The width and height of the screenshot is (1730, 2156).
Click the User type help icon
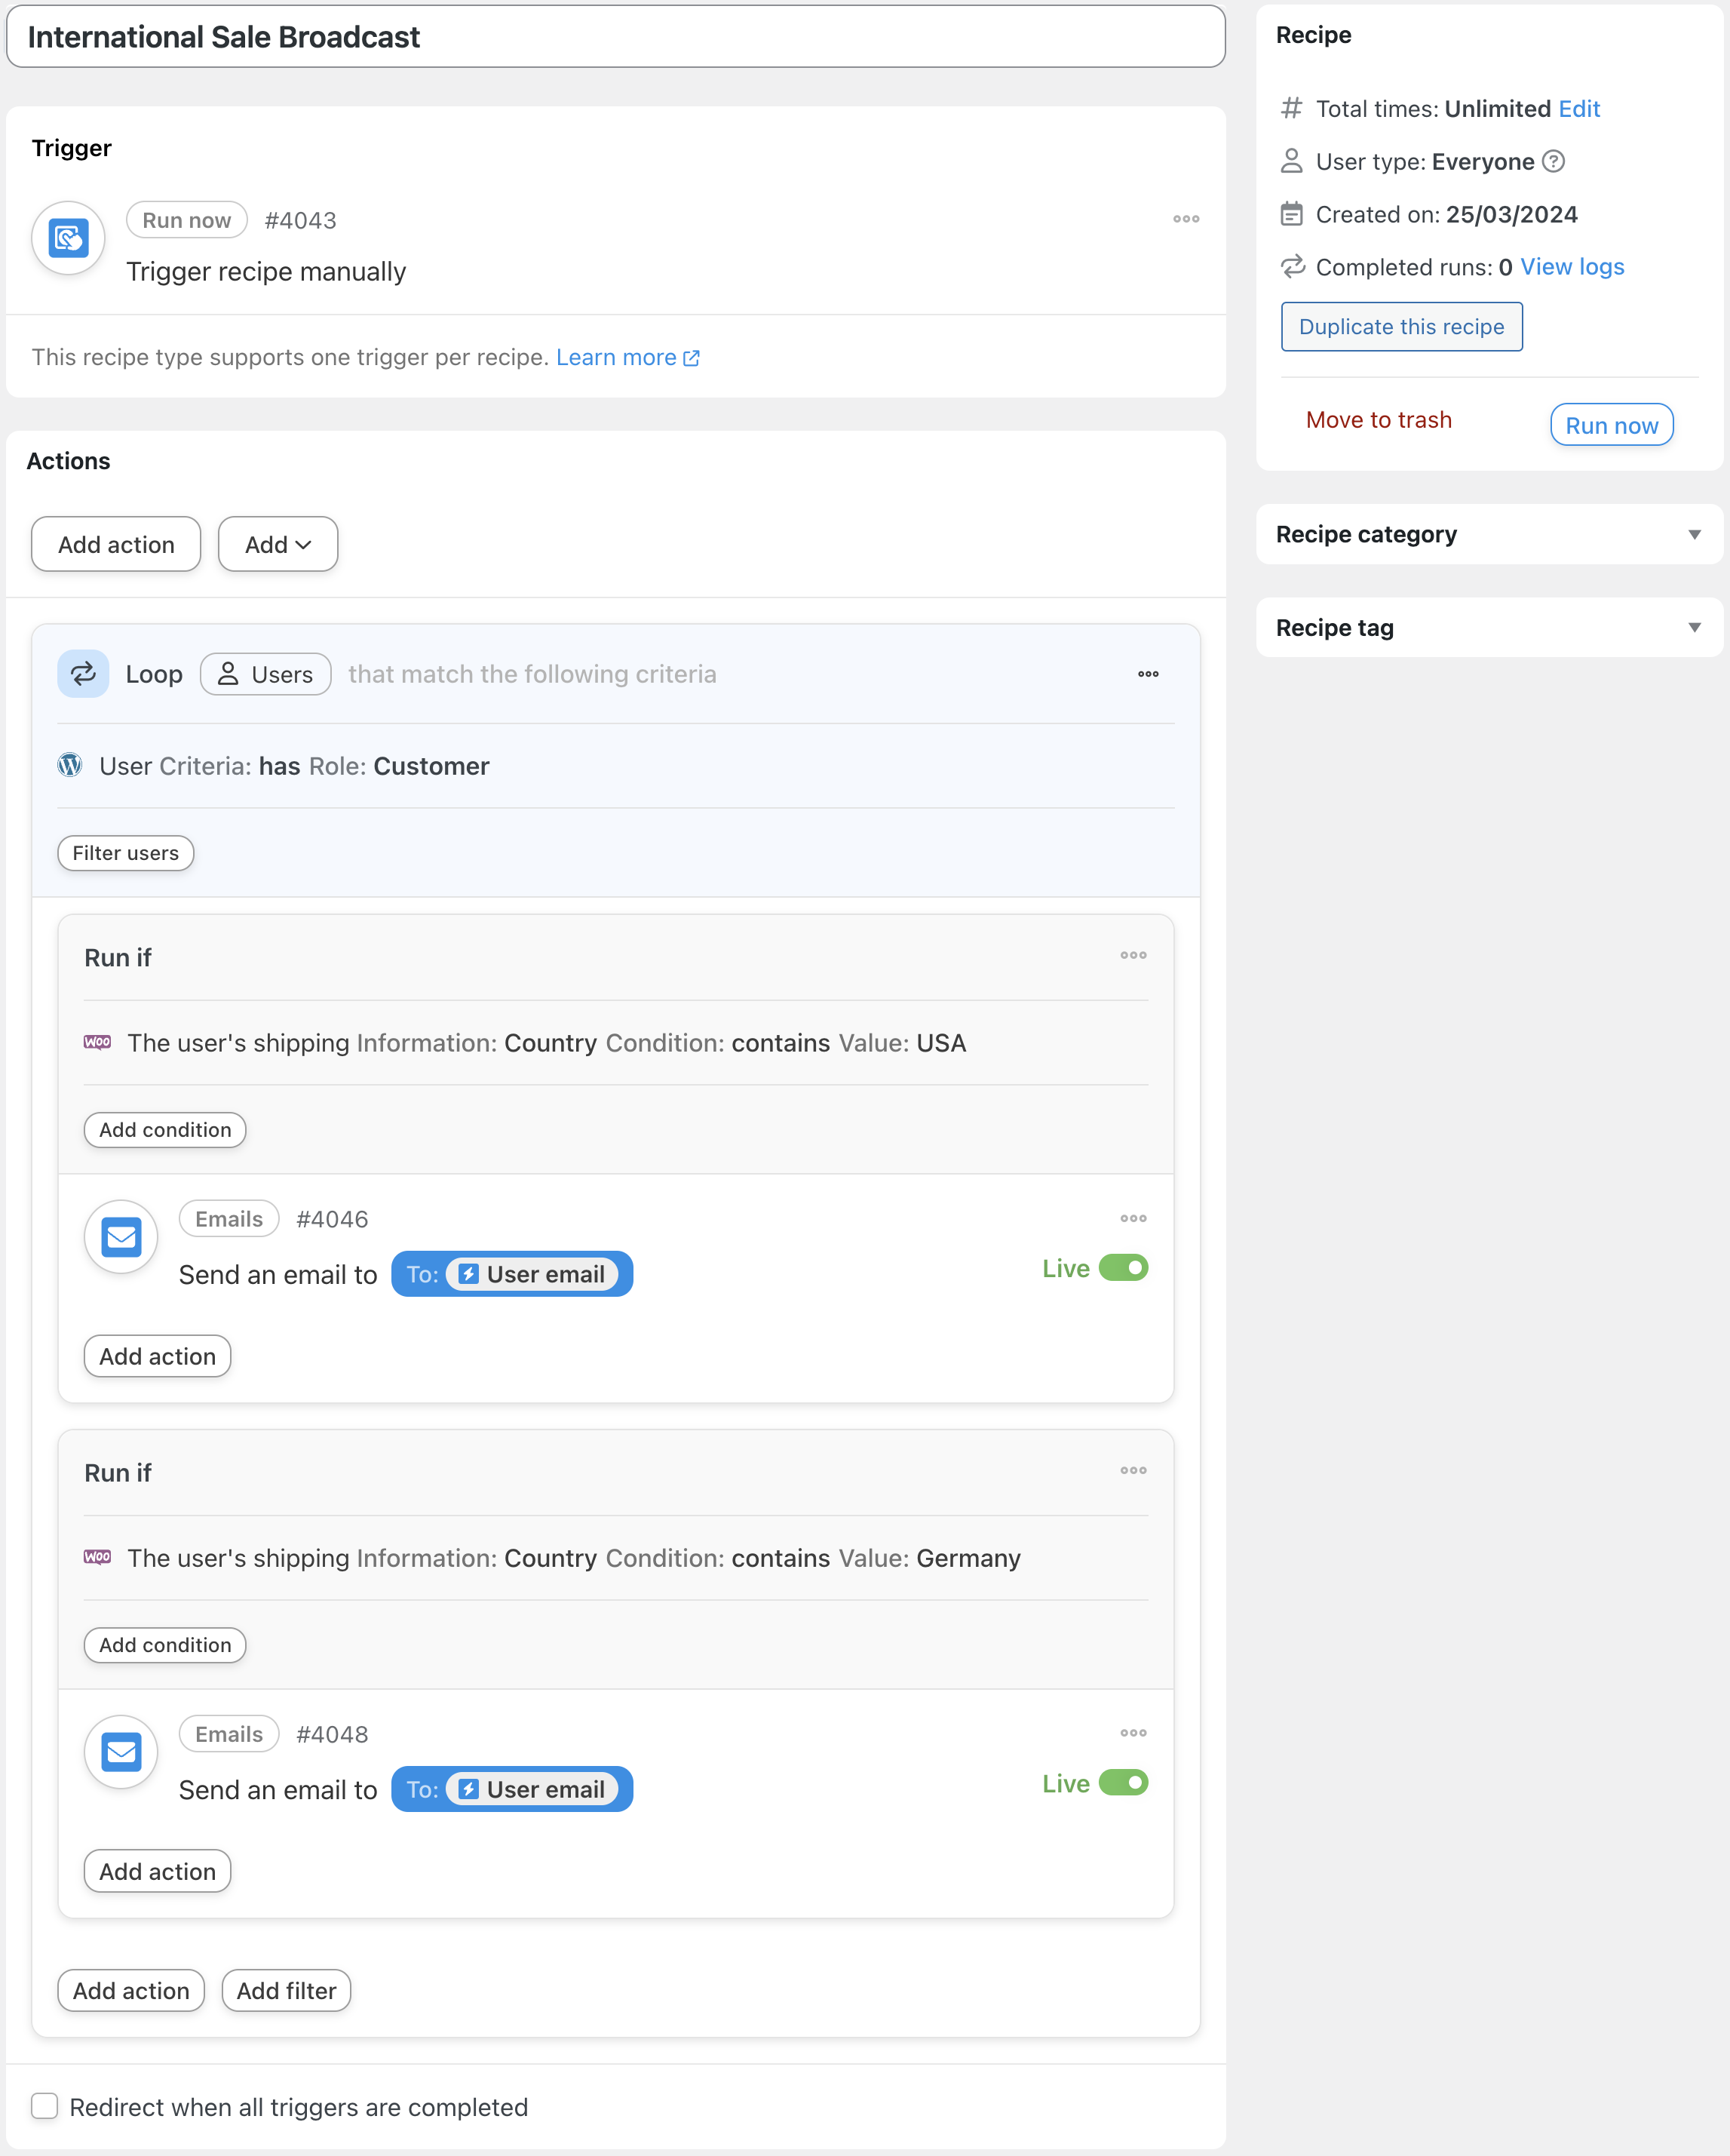click(x=1552, y=162)
